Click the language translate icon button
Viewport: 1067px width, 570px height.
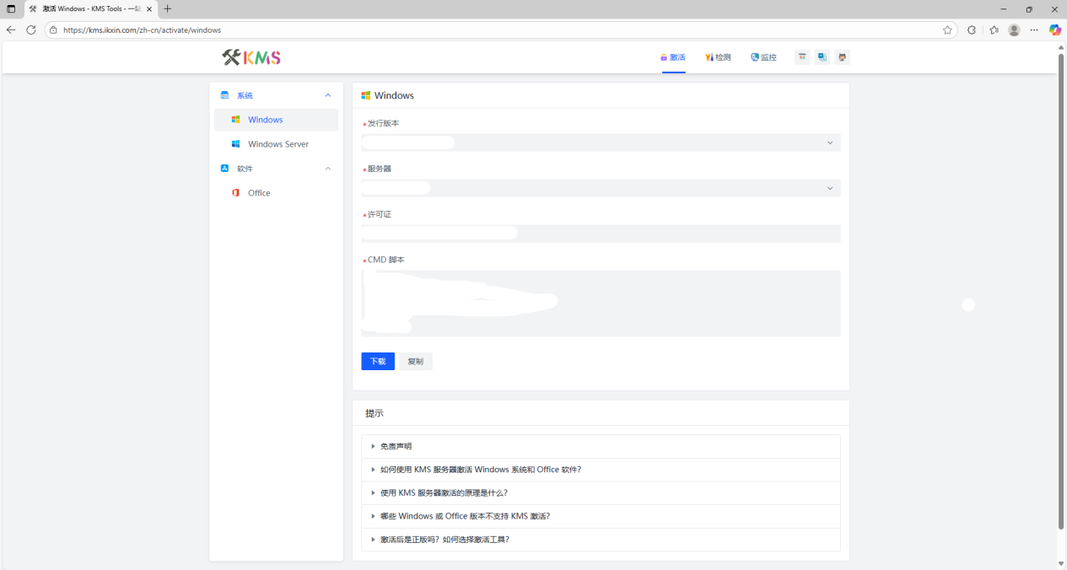822,57
